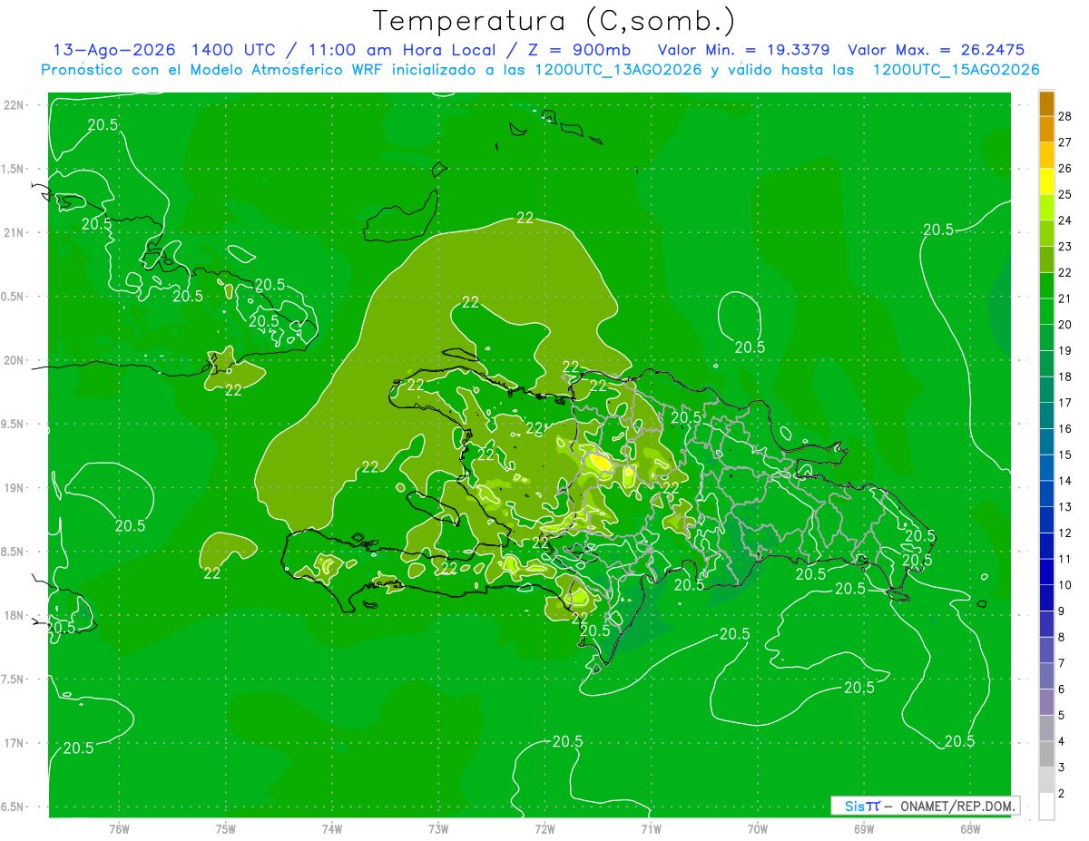
Task: Click the '3' label on the color scale
Action: (1062, 768)
